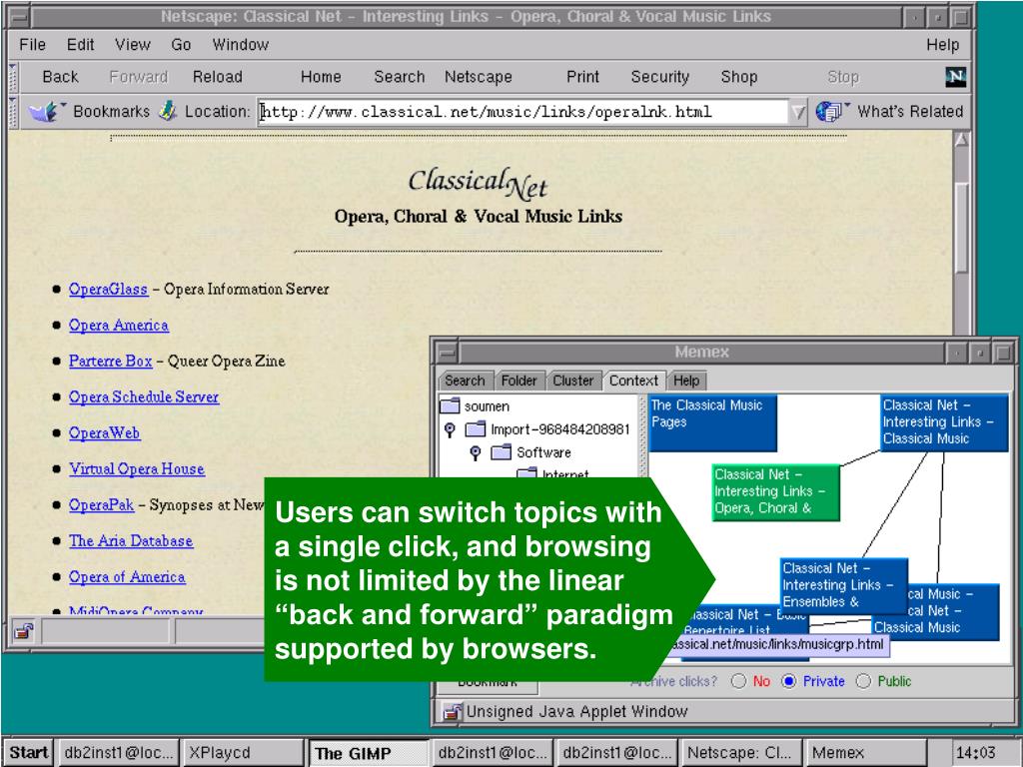1023x767 pixels.
Task: Click the Search toolbar button
Action: point(399,77)
